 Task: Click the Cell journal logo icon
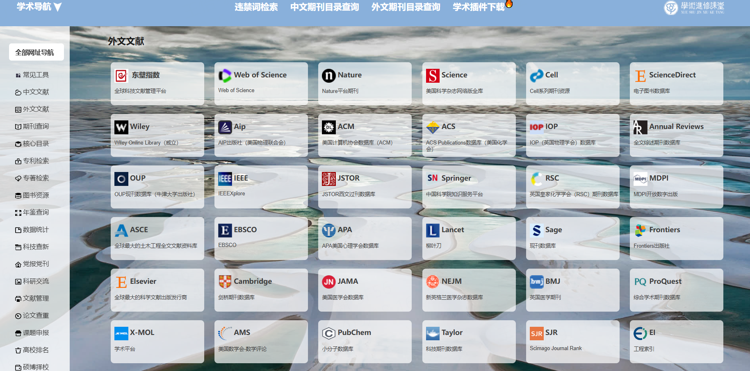click(536, 76)
